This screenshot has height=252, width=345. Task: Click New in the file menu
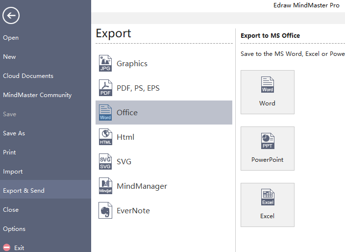click(9, 57)
